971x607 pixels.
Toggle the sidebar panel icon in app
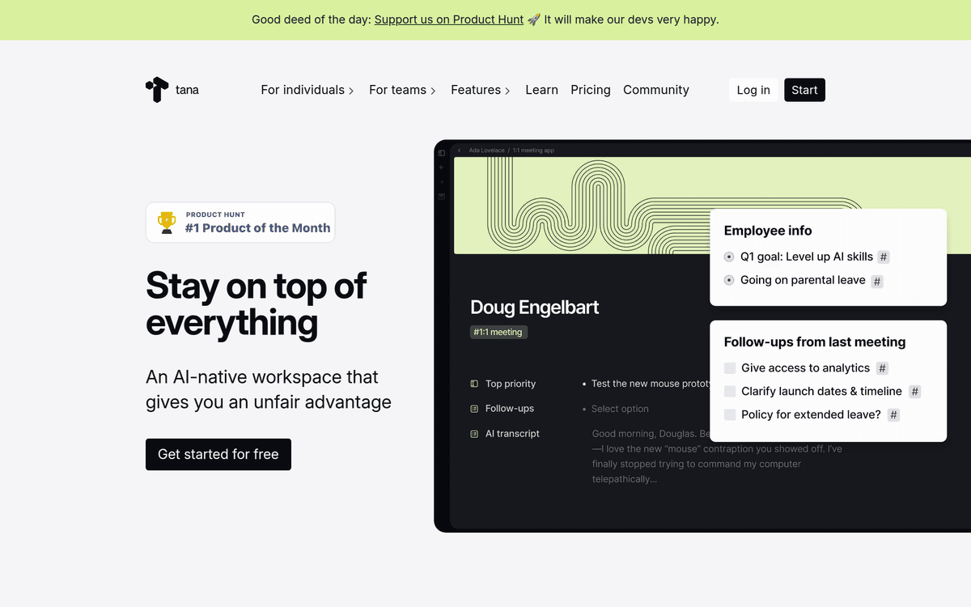442,152
